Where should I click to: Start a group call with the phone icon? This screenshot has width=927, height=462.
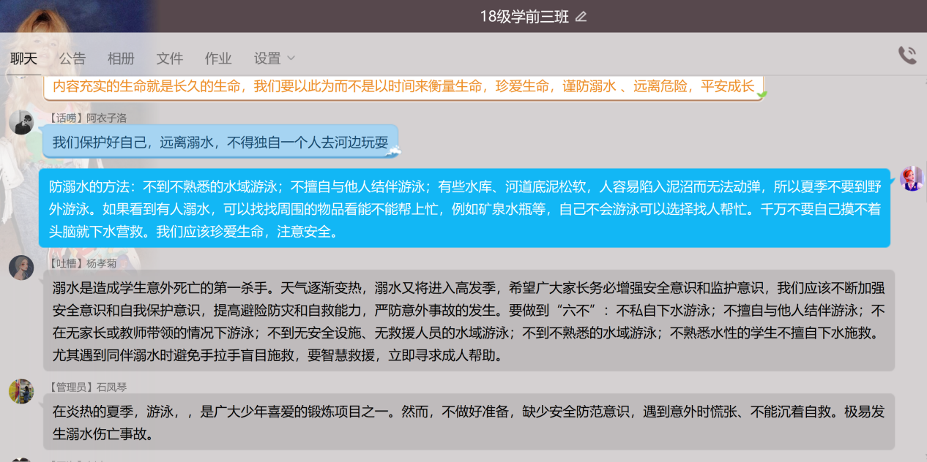point(907,56)
